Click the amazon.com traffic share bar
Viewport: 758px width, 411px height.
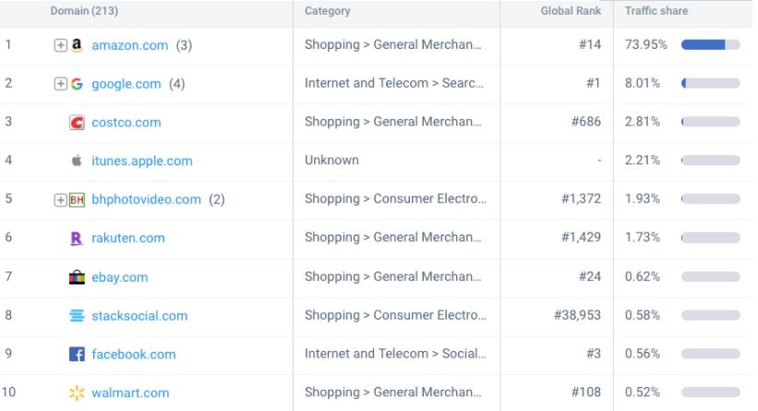point(710,45)
